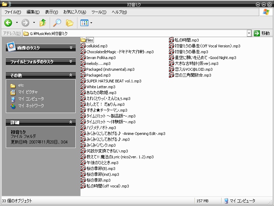
Task: Click filename おしえて！ だぁりん.mp3
Action: (105, 104)
